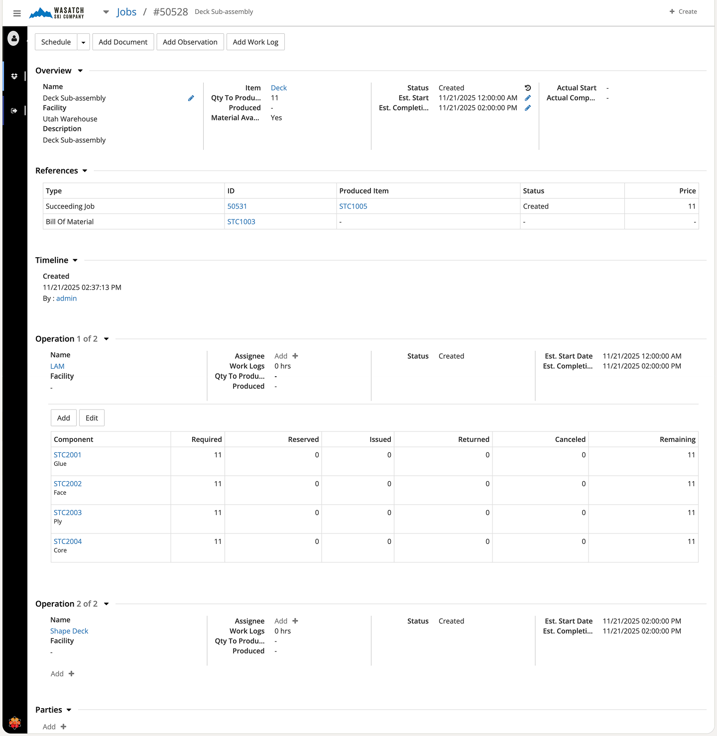Open the Jobs breadcrumb dropdown arrow

[x=106, y=12]
